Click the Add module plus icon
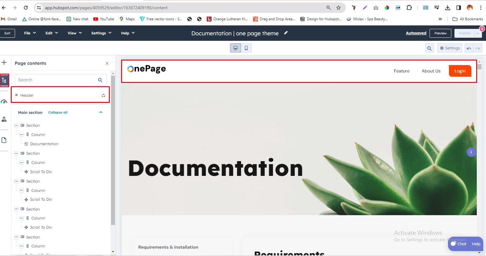This screenshot has width=486, height=256. [4, 63]
